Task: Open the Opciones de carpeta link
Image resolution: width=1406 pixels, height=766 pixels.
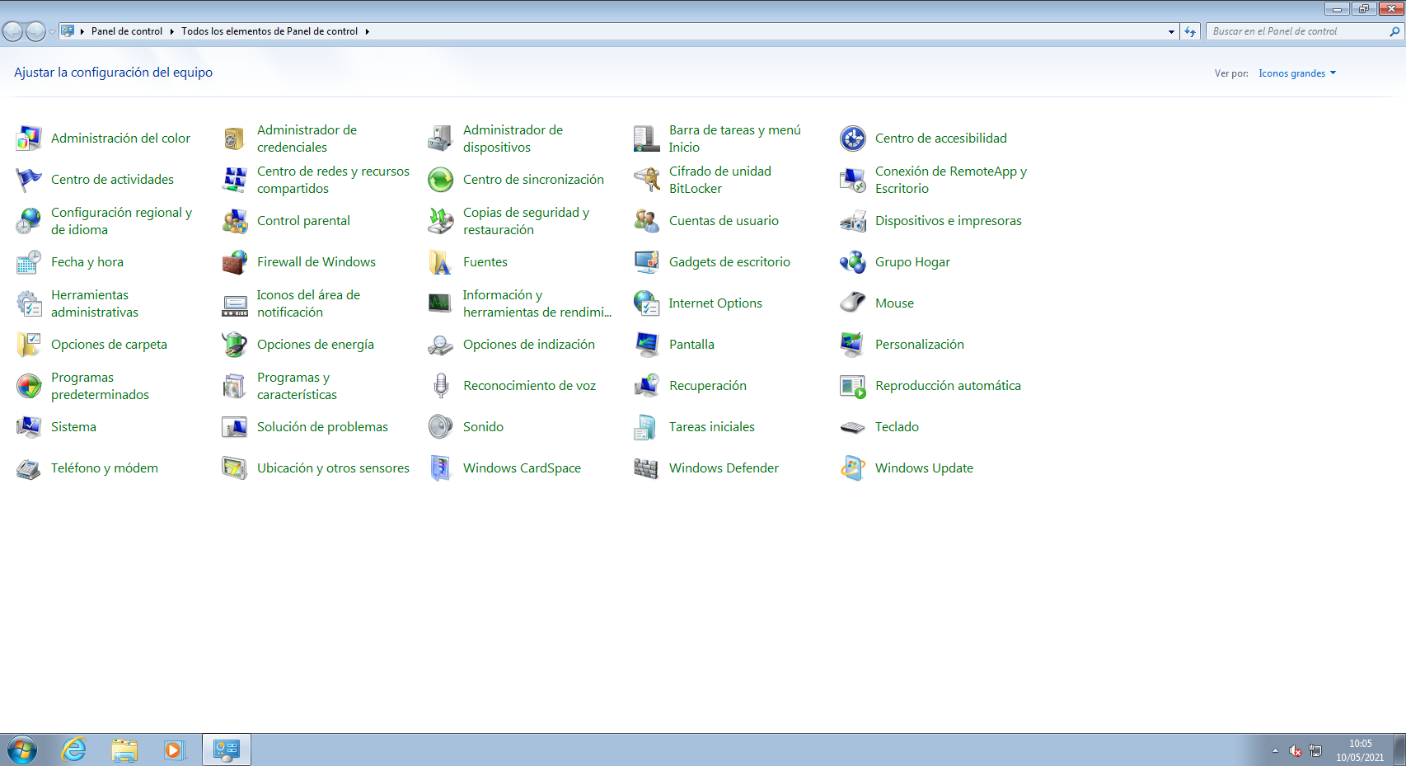Action: pos(109,345)
